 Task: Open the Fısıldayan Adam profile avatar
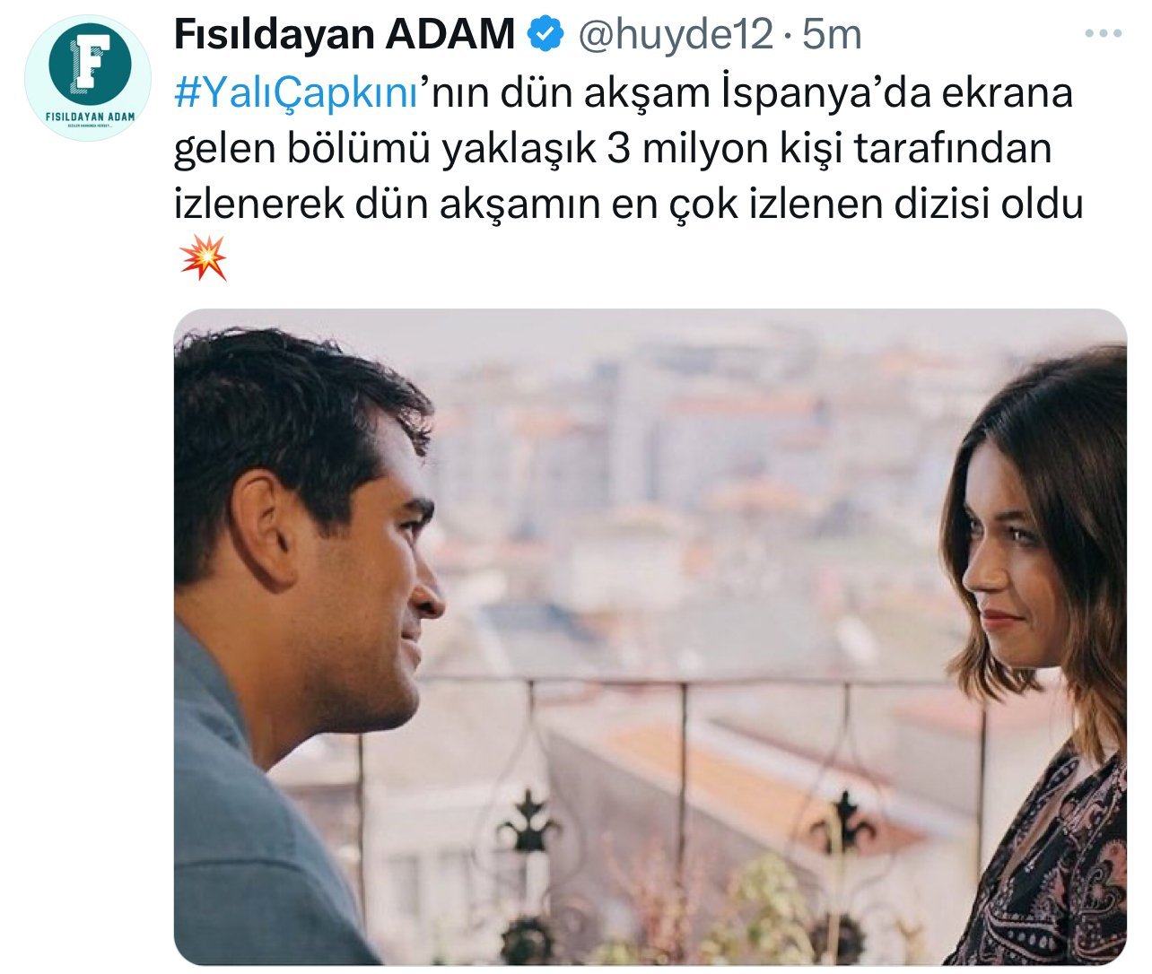89,78
